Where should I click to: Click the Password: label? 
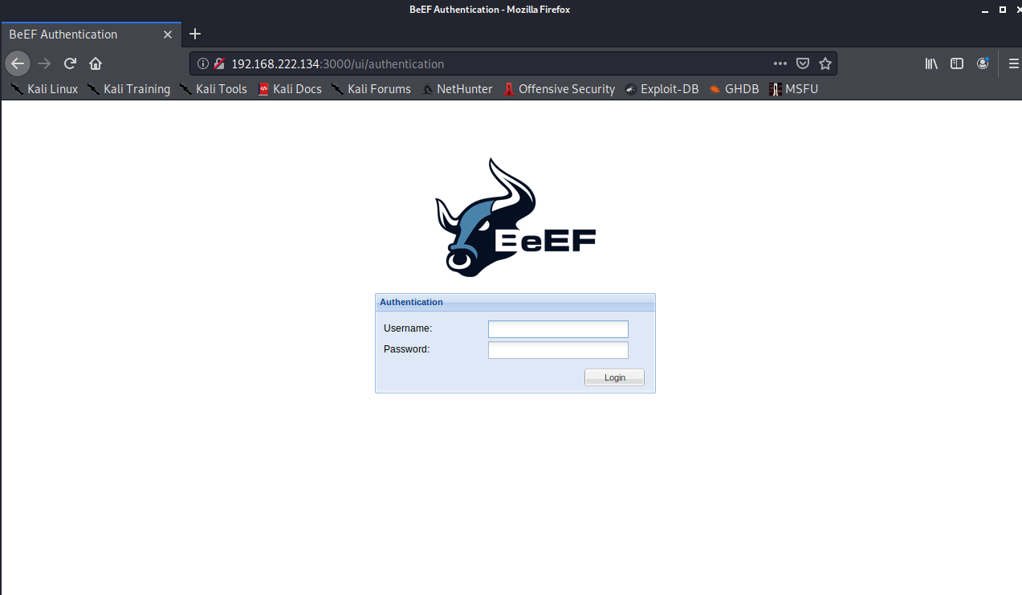(406, 349)
